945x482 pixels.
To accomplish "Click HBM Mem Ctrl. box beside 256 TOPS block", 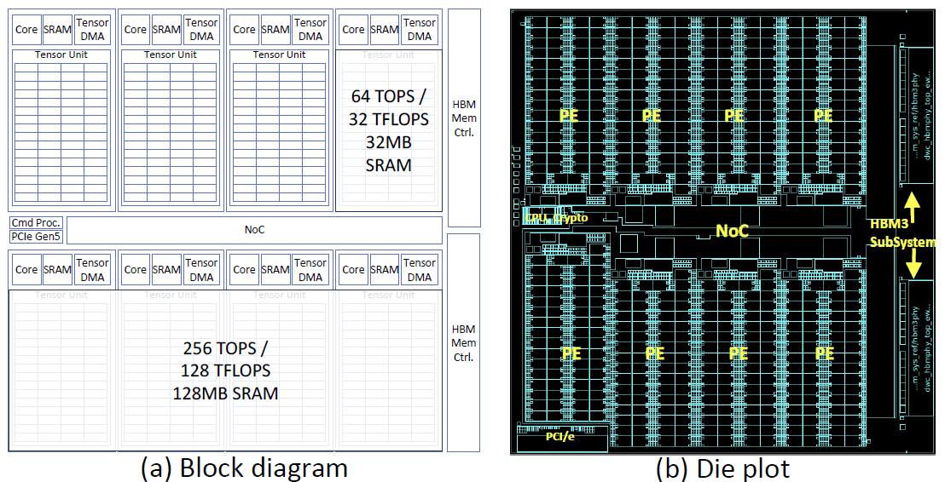I will (x=464, y=343).
